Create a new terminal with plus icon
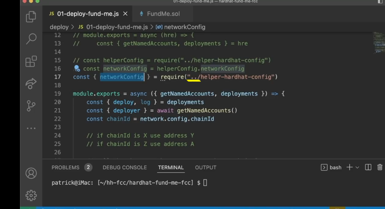The height and width of the screenshot is (209, 385). [x=349, y=167]
